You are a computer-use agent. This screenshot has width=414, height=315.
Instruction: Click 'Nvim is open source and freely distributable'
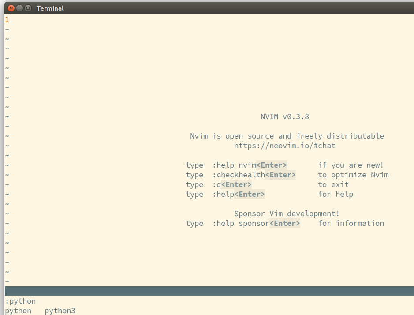[287, 136]
